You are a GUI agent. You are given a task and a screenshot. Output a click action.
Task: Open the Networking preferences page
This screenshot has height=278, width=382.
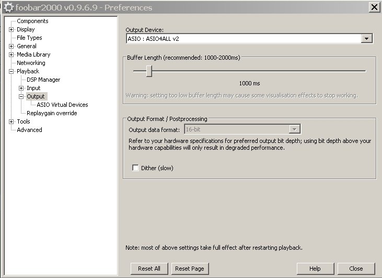click(31, 63)
